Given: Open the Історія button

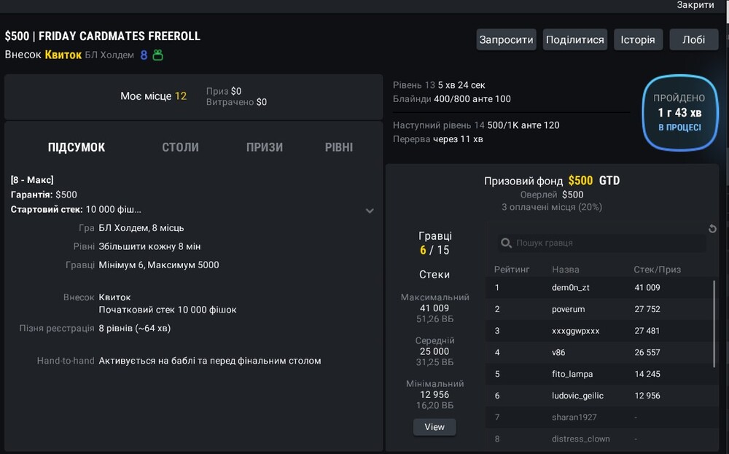Looking at the screenshot, I should point(638,39).
